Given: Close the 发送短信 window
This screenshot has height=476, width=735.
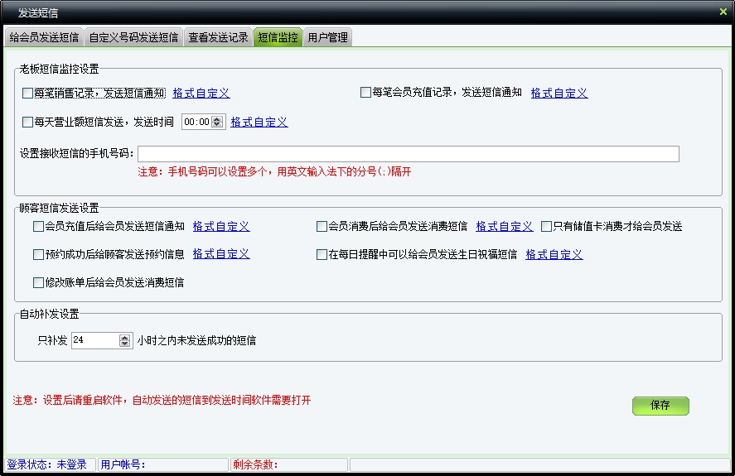Looking at the screenshot, I should [x=723, y=12].
